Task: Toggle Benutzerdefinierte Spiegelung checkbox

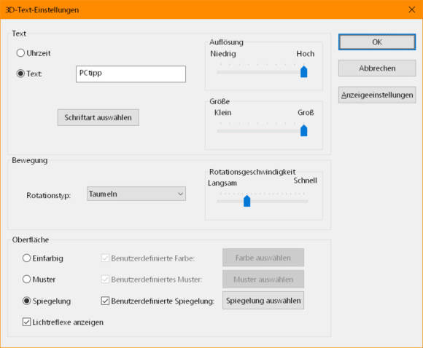Action: pyautogui.click(x=105, y=301)
